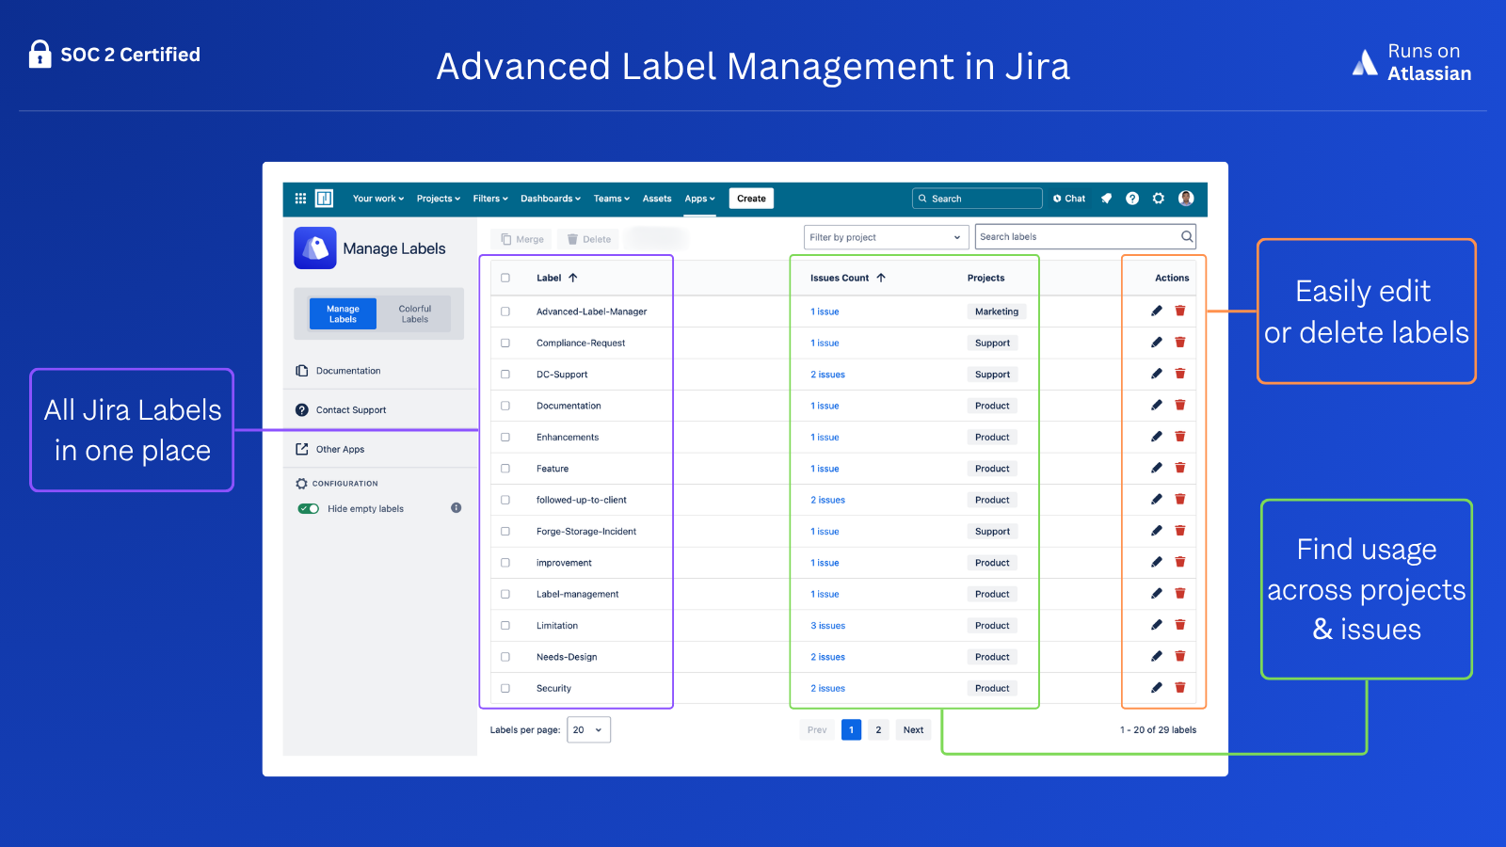Click the Create button
Image resolution: width=1506 pixels, height=847 pixels.
click(x=751, y=199)
